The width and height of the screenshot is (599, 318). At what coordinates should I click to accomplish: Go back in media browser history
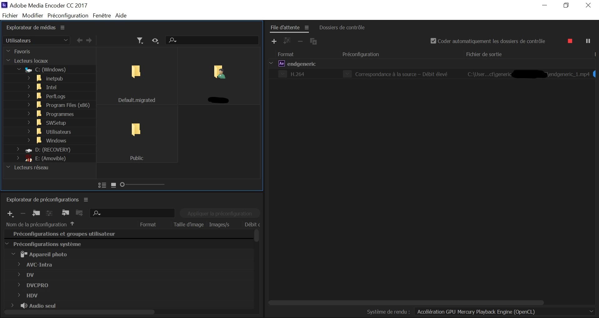pyautogui.click(x=80, y=40)
